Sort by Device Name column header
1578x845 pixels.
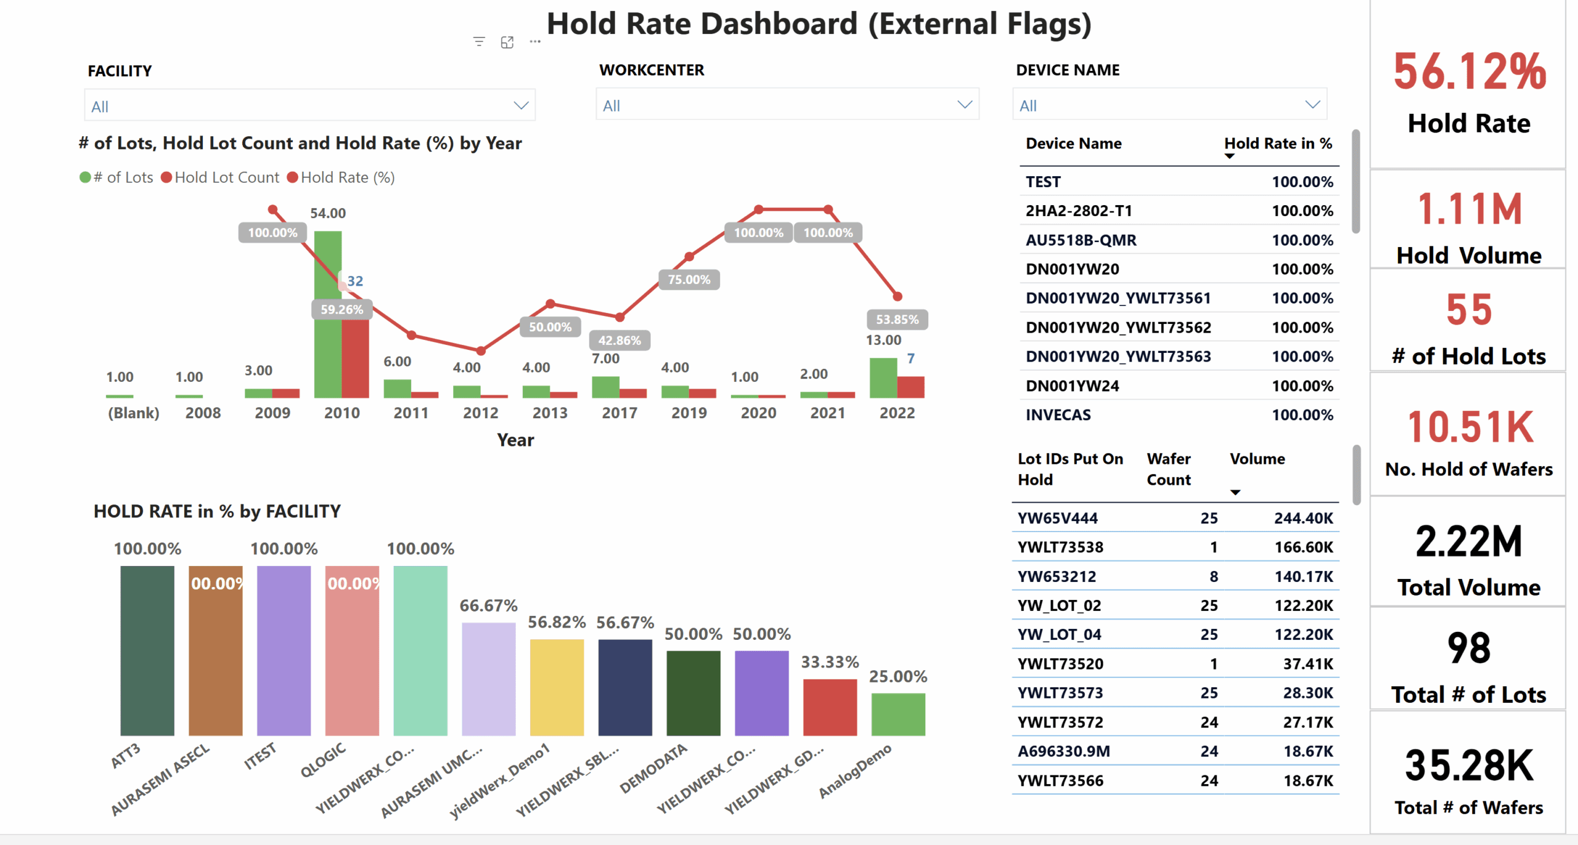tap(1073, 144)
